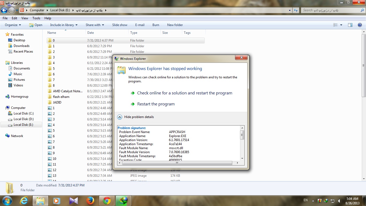The height and width of the screenshot is (206, 366).
Task: Sort by Date column header
Action: point(91,33)
